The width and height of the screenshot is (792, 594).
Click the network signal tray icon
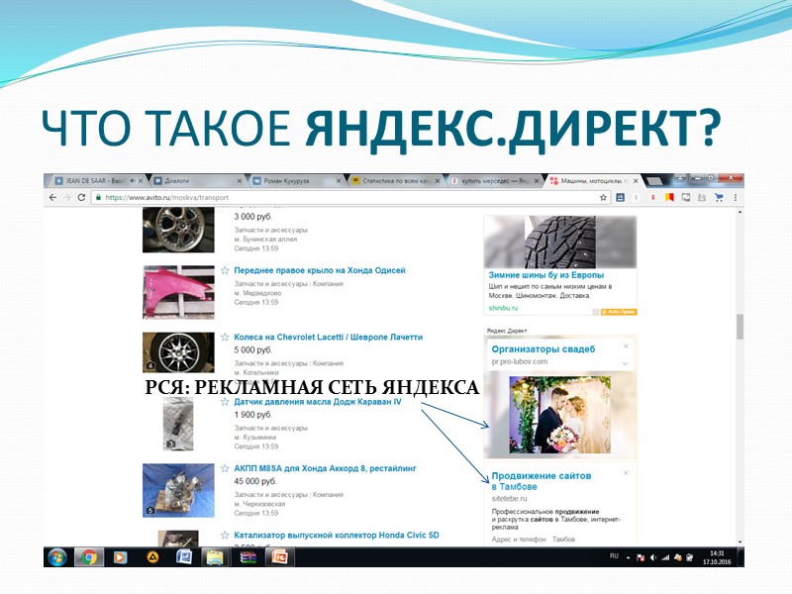click(665, 557)
